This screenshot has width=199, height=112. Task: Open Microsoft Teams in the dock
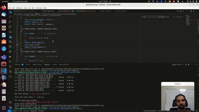coord(4,57)
